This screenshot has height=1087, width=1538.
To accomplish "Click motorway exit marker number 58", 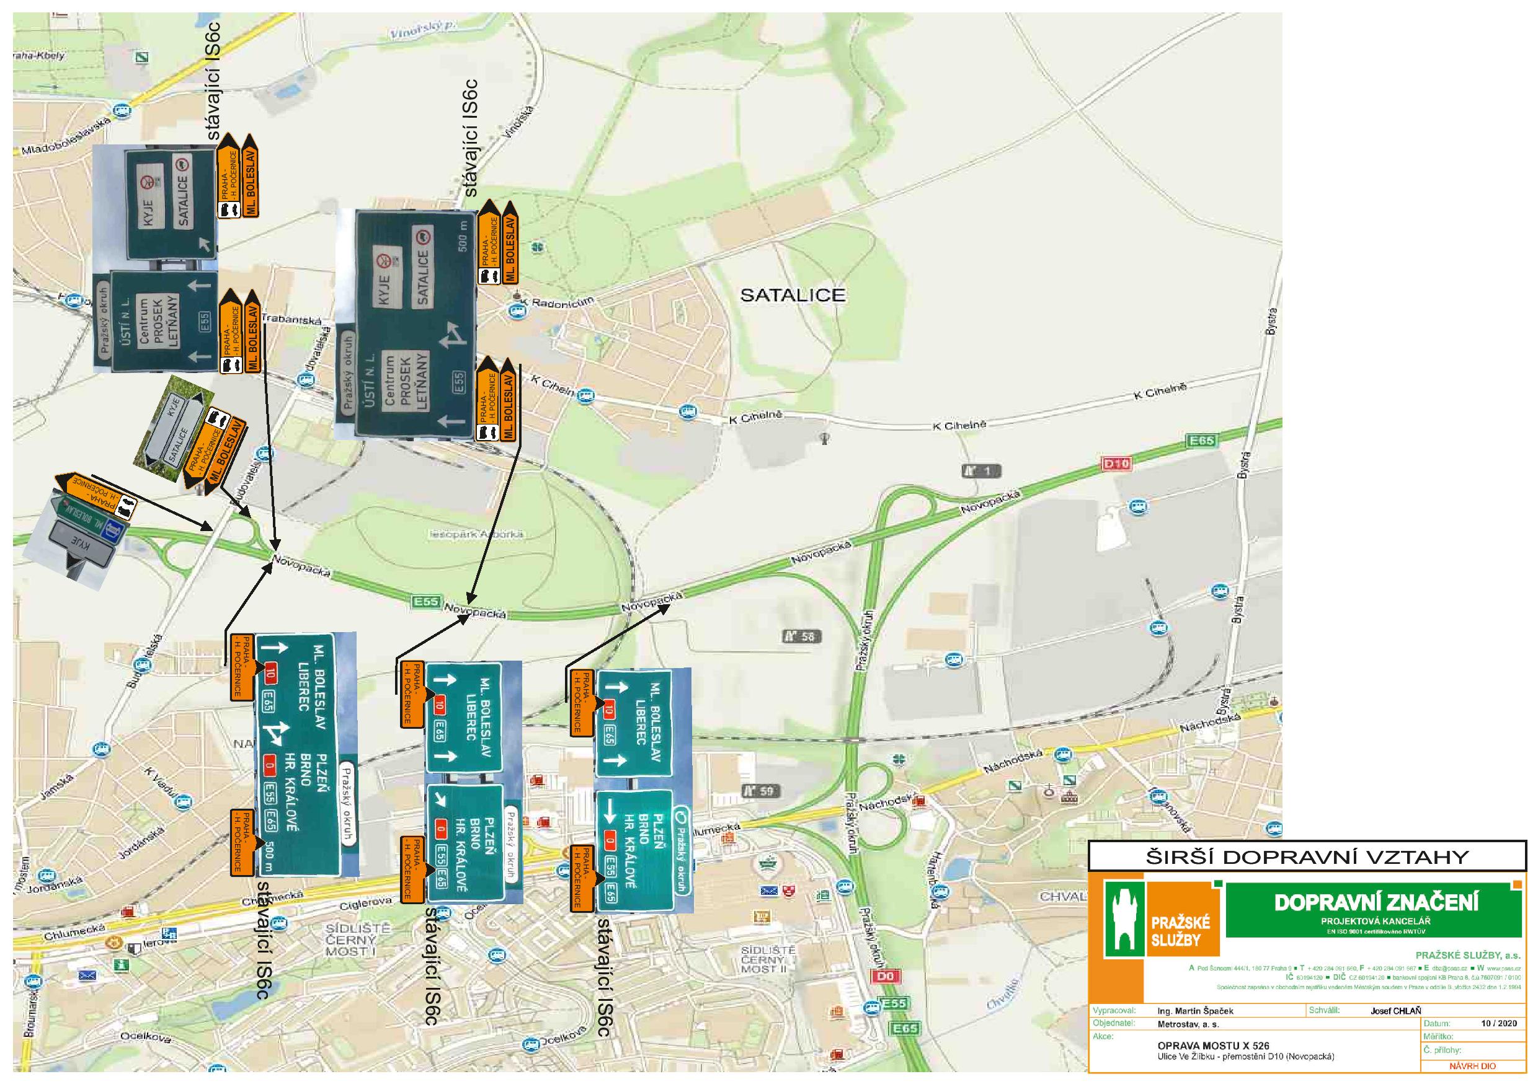I will [802, 636].
